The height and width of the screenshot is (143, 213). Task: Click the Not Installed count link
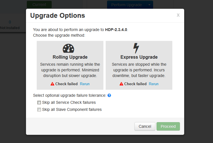pos(10,22)
